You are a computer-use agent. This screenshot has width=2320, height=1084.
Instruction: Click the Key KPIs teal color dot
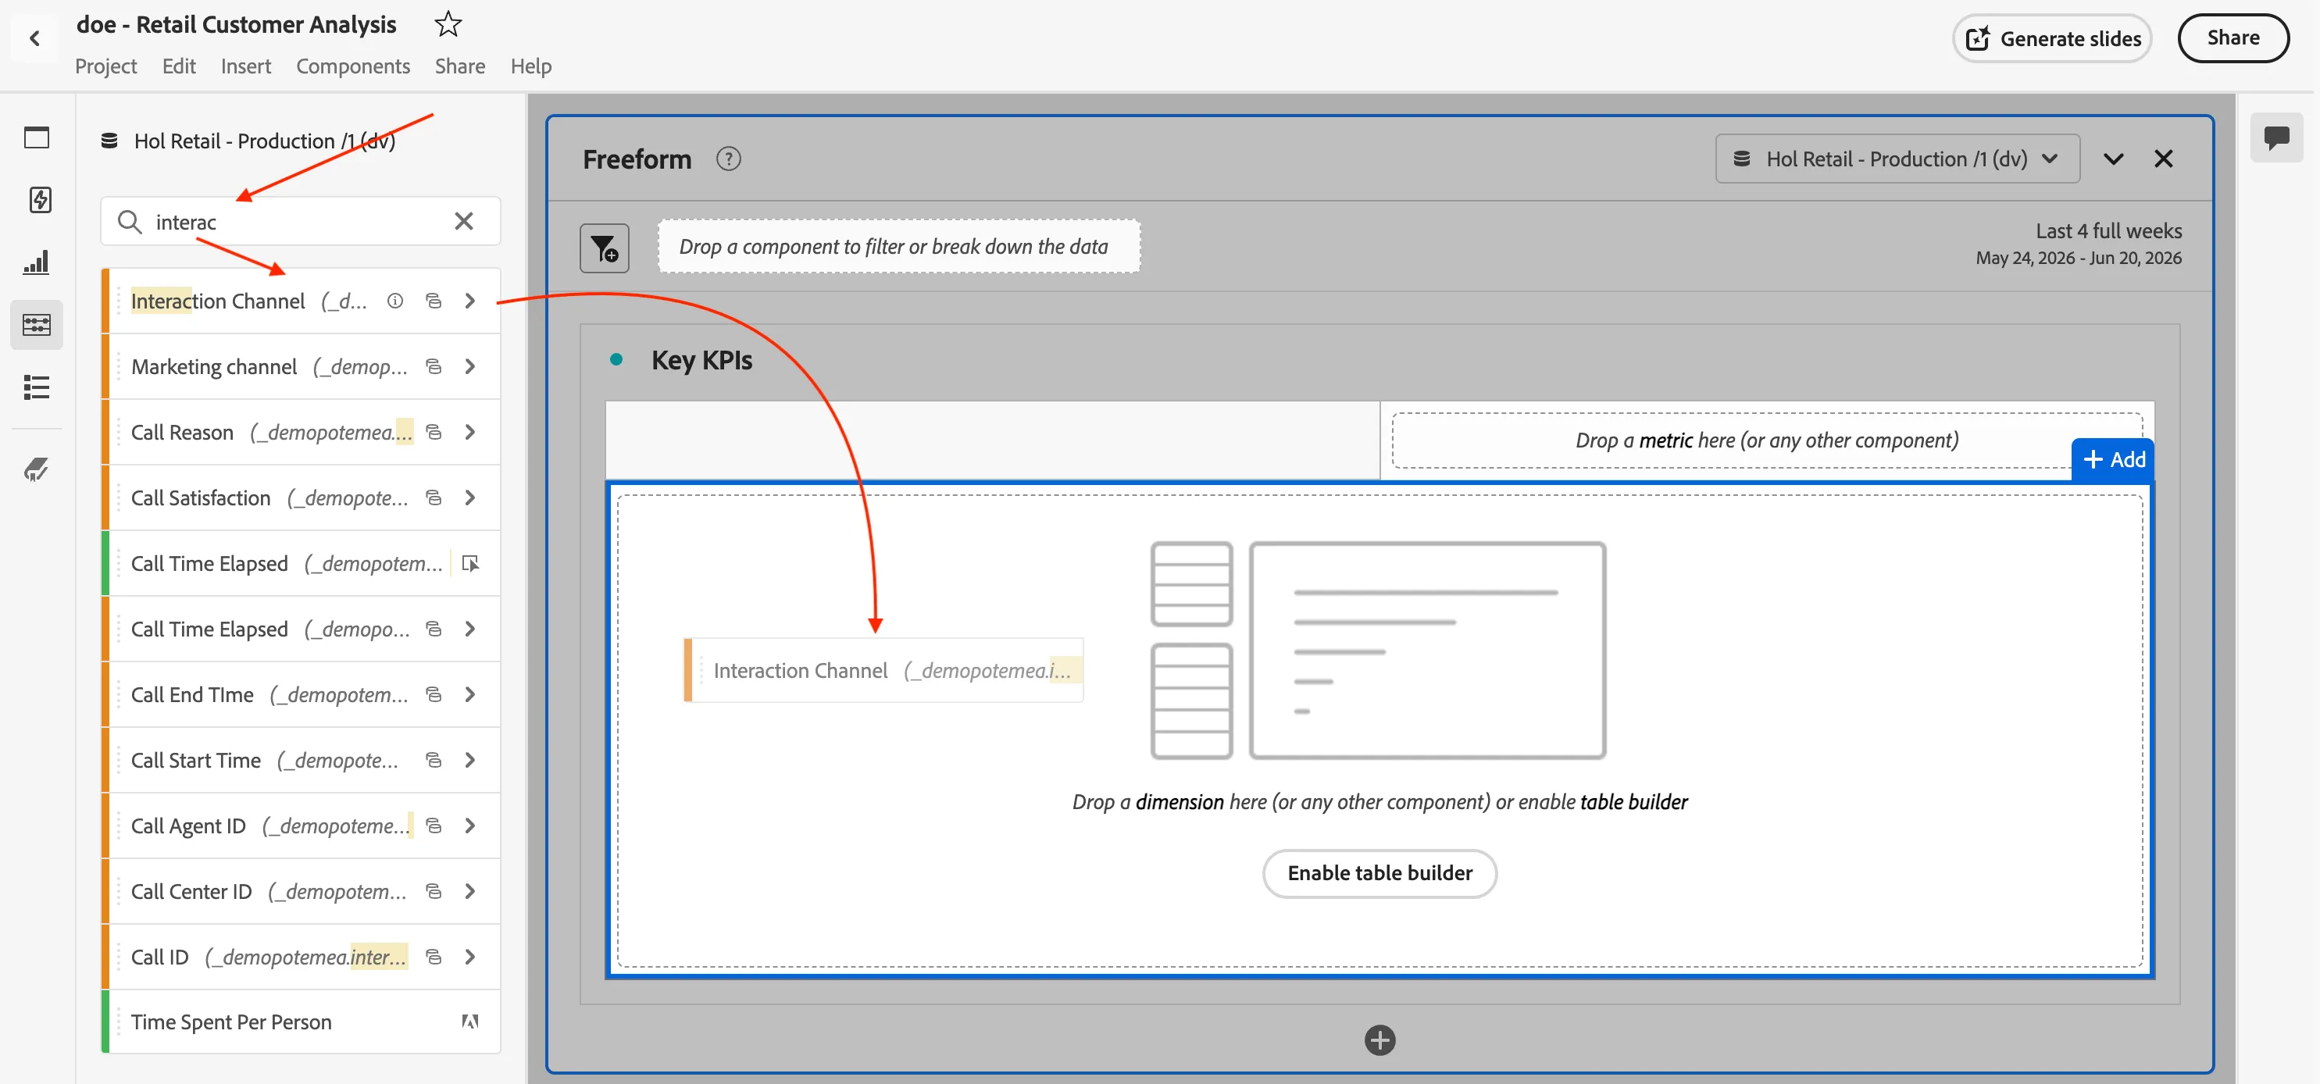(616, 359)
